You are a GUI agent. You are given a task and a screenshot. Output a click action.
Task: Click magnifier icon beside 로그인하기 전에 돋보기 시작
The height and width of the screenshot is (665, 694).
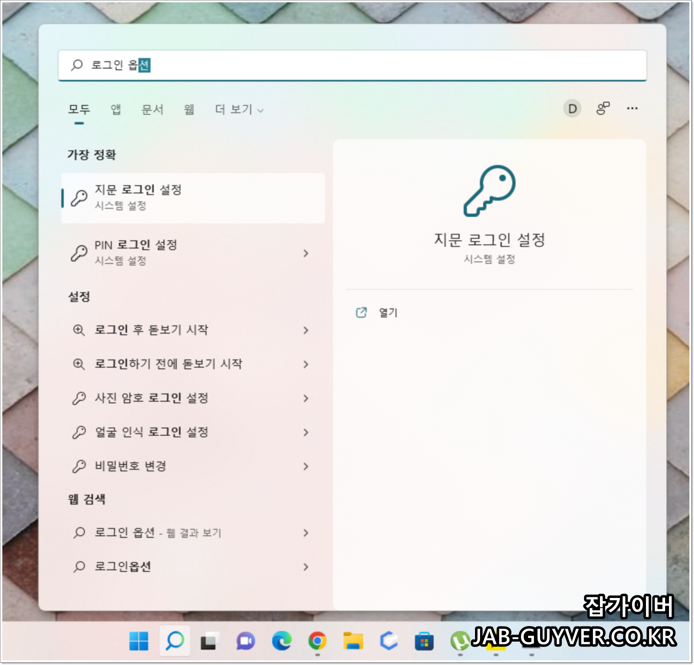click(79, 364)
